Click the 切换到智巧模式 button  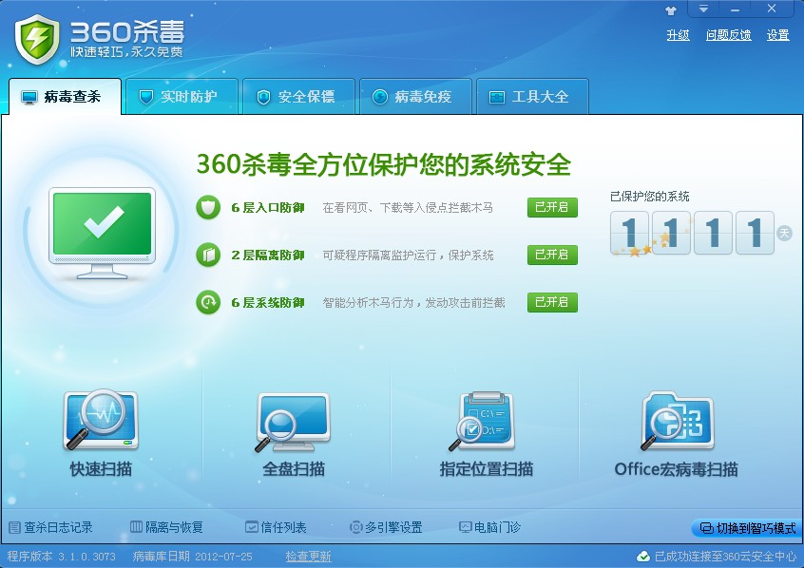pyautogui.click(x=747, y=528)
